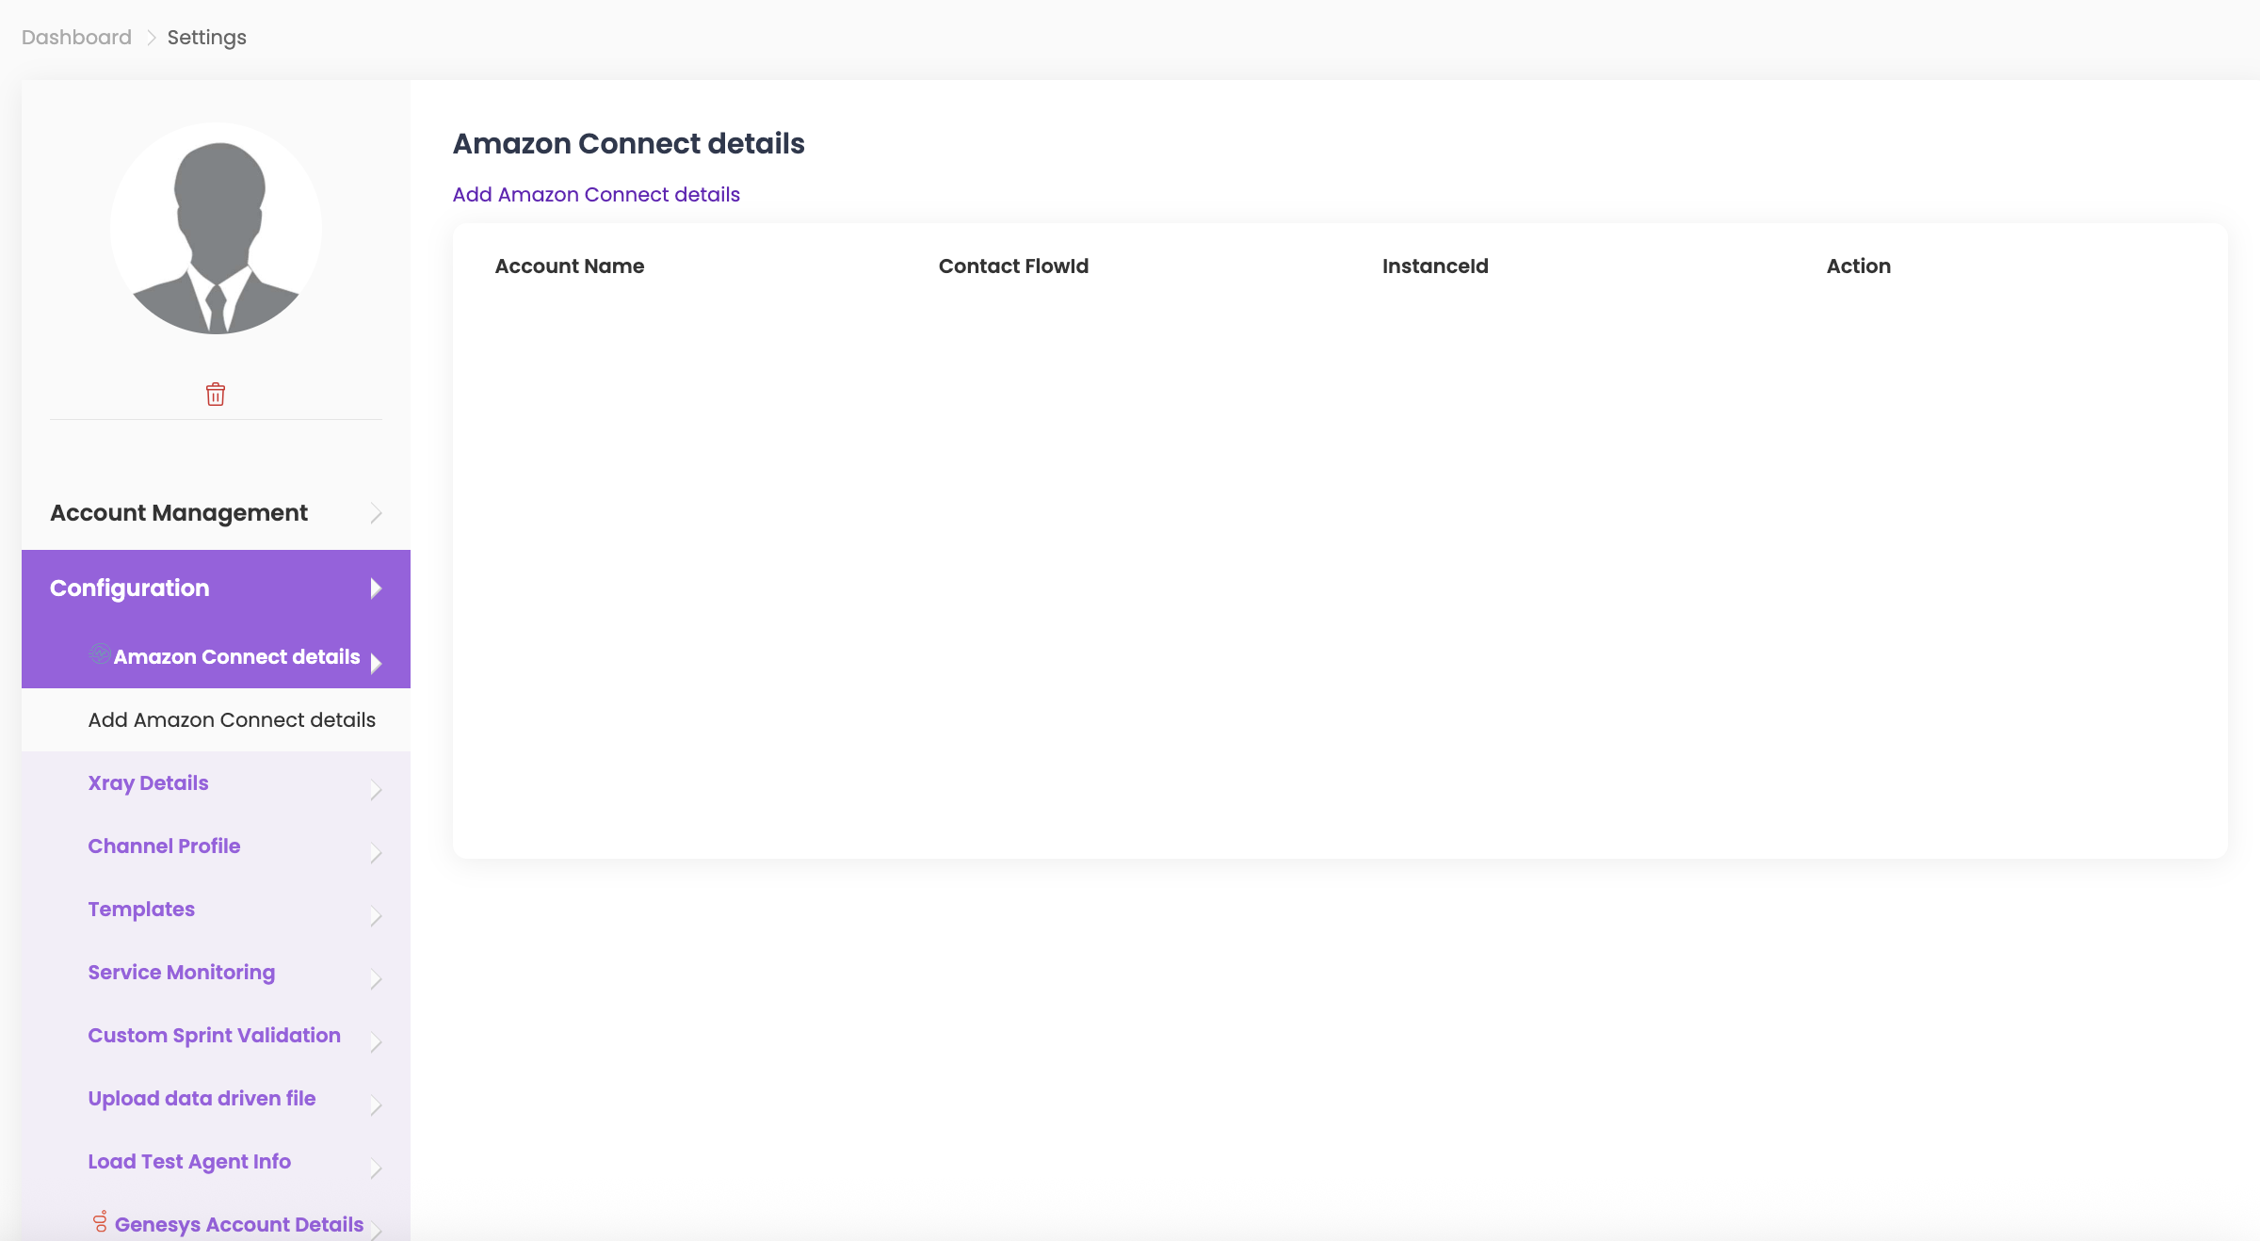
Task: Click the Channel Profile chevron arrow
Action: (x=376, y=853)
